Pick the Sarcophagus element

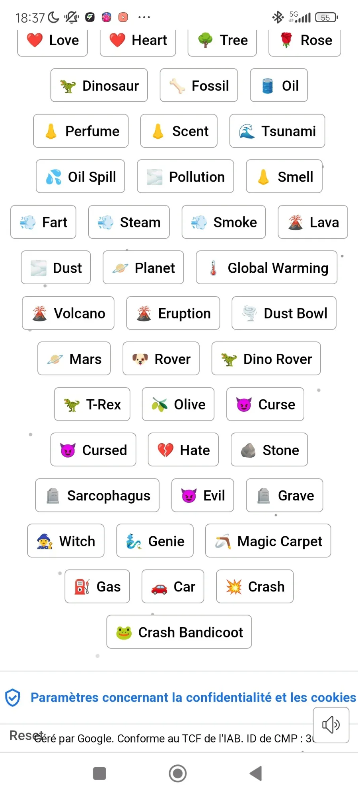(x=97, y=496)
